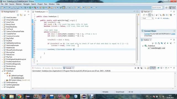Select the Java perspective button
Image resolution: width=177 pixels, height=99 pixels.
(x=172, y=8)
